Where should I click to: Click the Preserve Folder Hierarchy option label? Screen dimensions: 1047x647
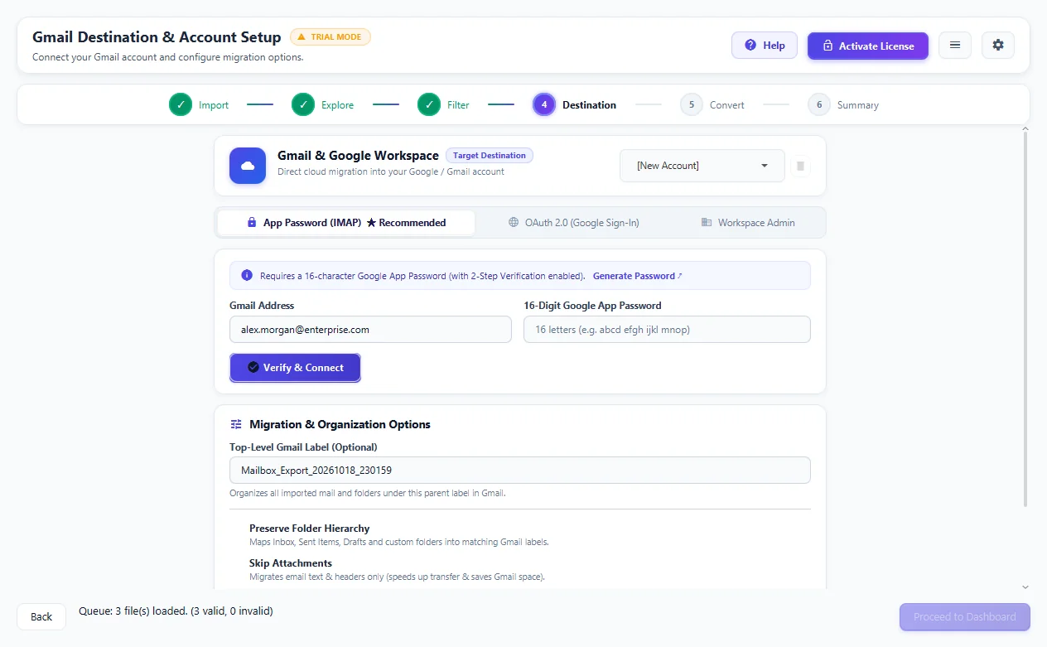(x=310, y=529)
